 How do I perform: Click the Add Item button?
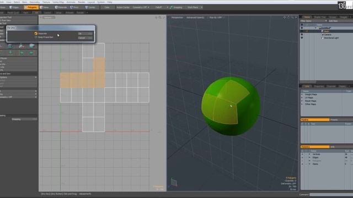coord(333,21)
